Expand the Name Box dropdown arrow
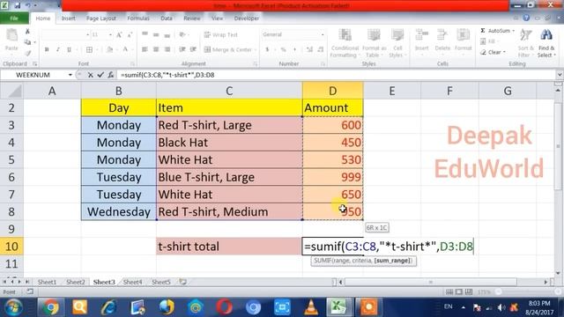 70,75
